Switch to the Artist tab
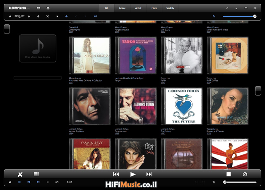The height and width of the screenshot is (190, 265). click(138, 8)
